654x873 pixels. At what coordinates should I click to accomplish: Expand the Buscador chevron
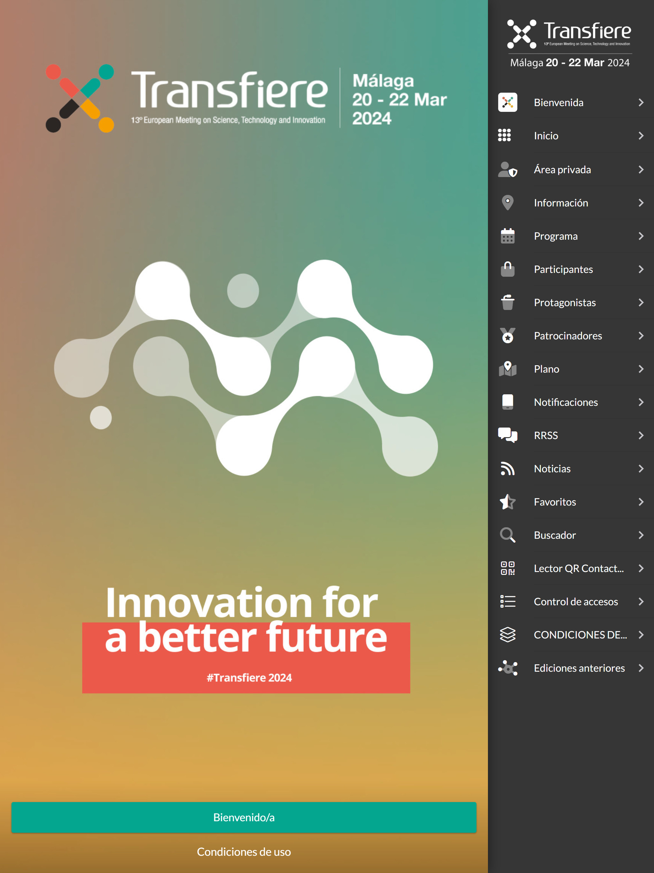(x=641, y=535)
